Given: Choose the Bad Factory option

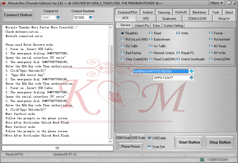Looking at the screenshot, I should tap(122, 53).
